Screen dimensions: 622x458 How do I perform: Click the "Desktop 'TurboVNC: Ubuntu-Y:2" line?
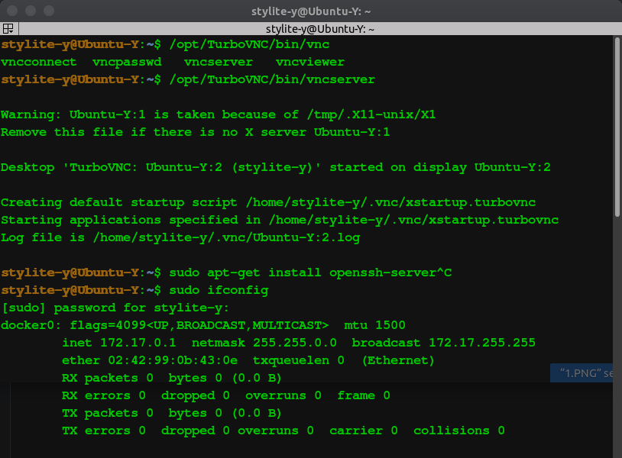point(276,167)
